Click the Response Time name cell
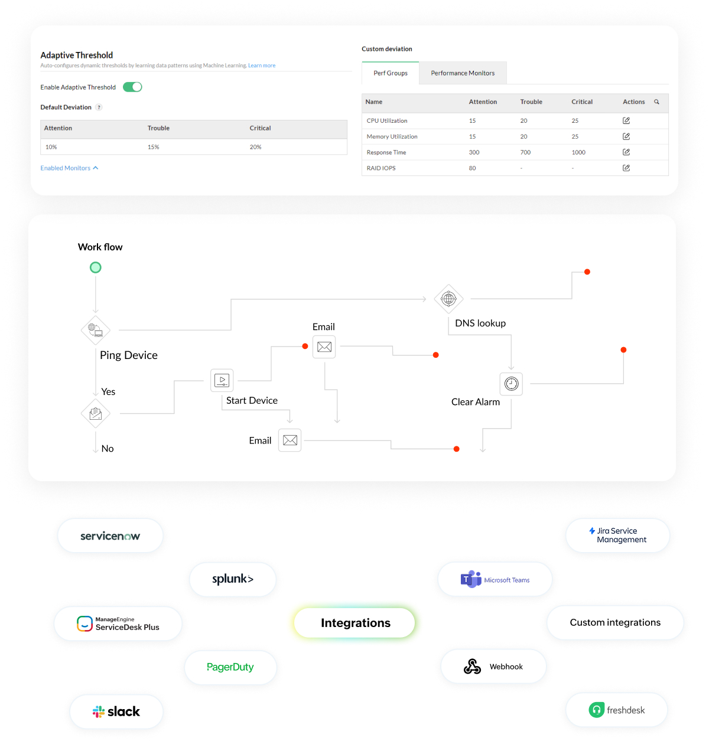Image resolution: width=709 pixels, height=741 pixels. [x=386, y=152]
